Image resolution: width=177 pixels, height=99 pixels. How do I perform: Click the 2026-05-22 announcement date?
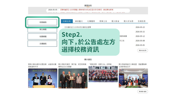[x=140, y=27]
